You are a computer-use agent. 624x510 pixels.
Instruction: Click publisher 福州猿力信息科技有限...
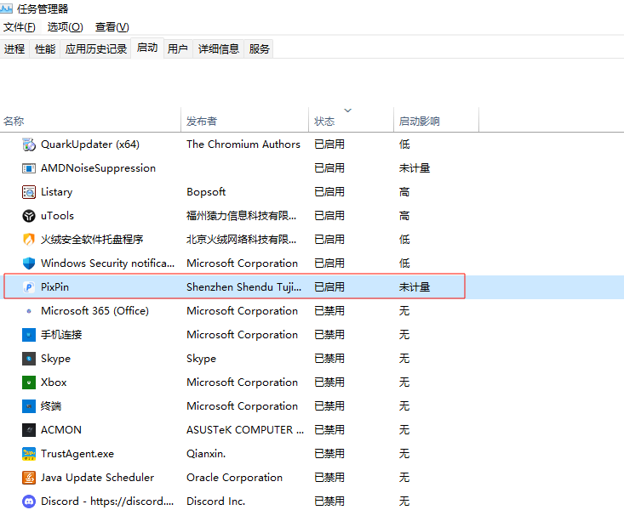(x=242, y=216)
